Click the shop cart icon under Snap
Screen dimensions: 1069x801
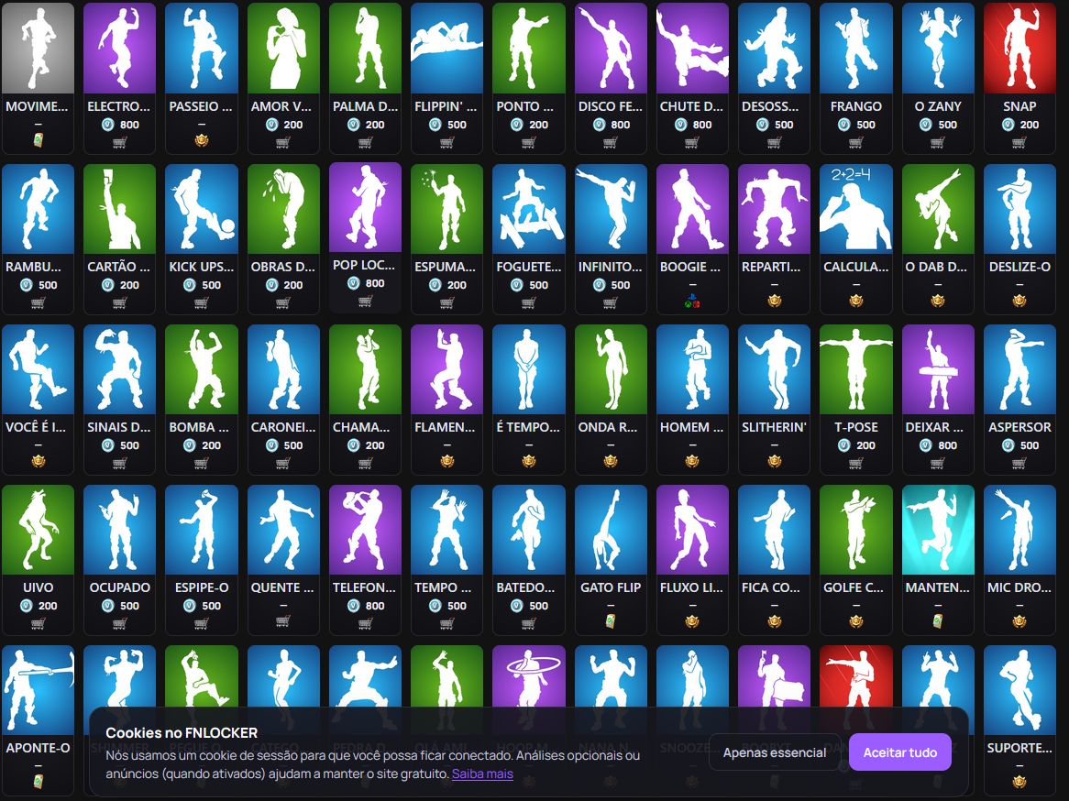click(x=1019, y=142)
